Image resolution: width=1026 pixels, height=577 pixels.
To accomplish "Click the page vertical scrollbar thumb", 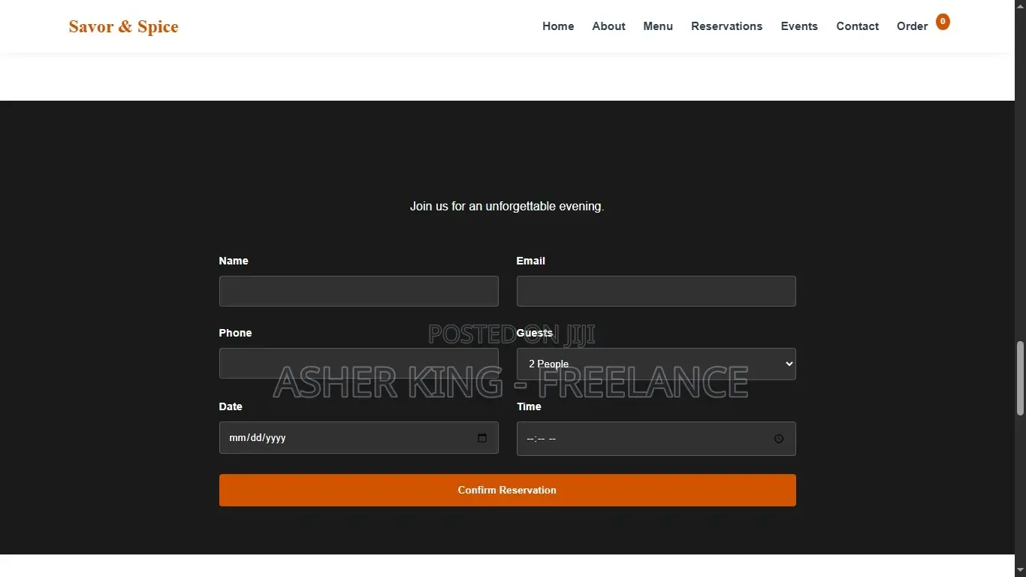I will pyautogui.click(x=1020, y=379).
